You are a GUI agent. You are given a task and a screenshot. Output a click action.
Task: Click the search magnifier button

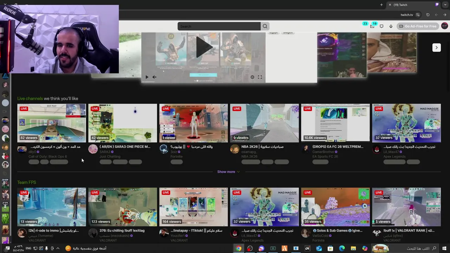pos(265,26)
